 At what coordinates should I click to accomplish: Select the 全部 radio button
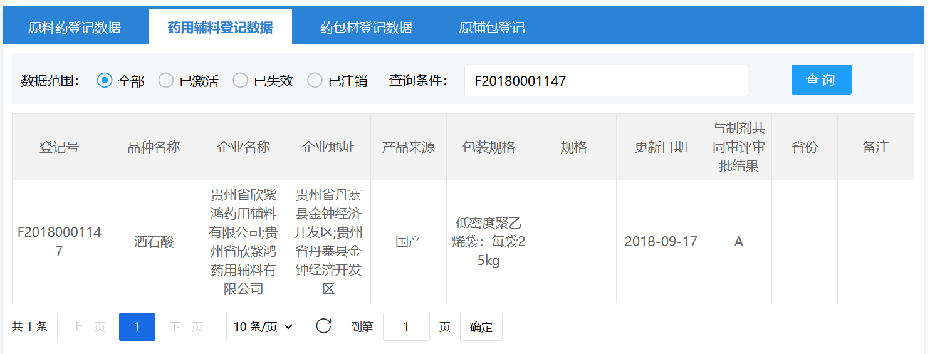click(105, 81)
